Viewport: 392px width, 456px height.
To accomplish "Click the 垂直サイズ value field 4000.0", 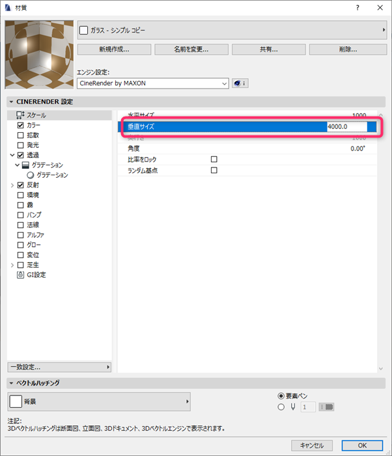I will click(347, 127).
